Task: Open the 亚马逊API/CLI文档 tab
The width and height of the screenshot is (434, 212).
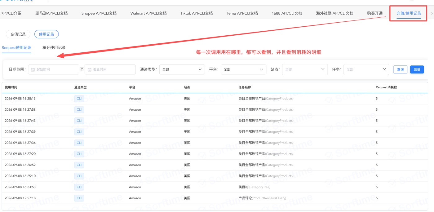Action: tap(51, 13)
